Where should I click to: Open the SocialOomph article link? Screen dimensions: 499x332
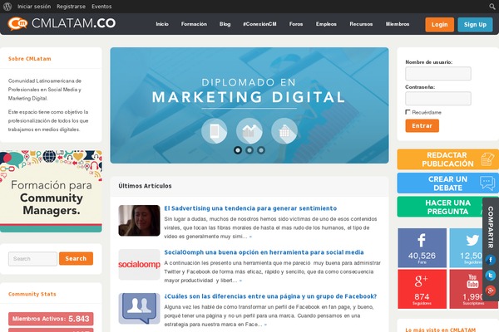(264, 252)
